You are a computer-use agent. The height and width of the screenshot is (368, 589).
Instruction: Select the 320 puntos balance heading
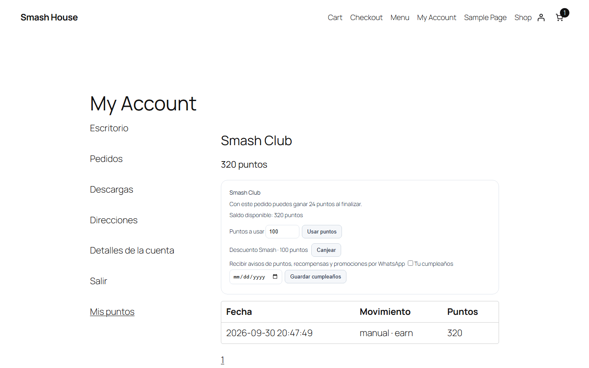pyautogui.click(x=244, y=164)
